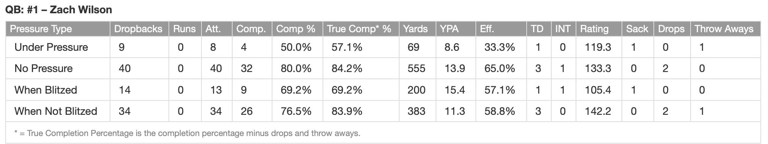
Task: Select the When Not Blitzed row label
Action: pos(56,111)
